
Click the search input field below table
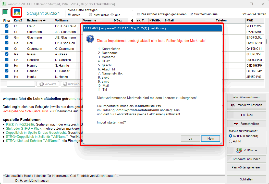coord(21,84)
